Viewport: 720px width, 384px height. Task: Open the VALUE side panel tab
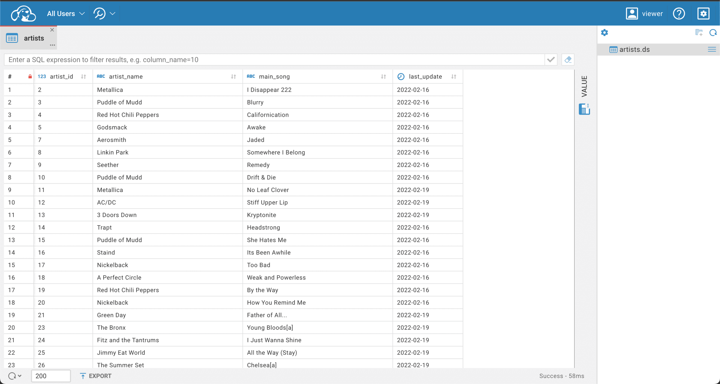584,86
